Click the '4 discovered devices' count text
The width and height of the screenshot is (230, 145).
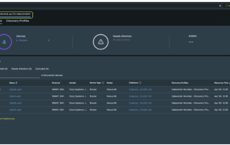coord(52,75)
